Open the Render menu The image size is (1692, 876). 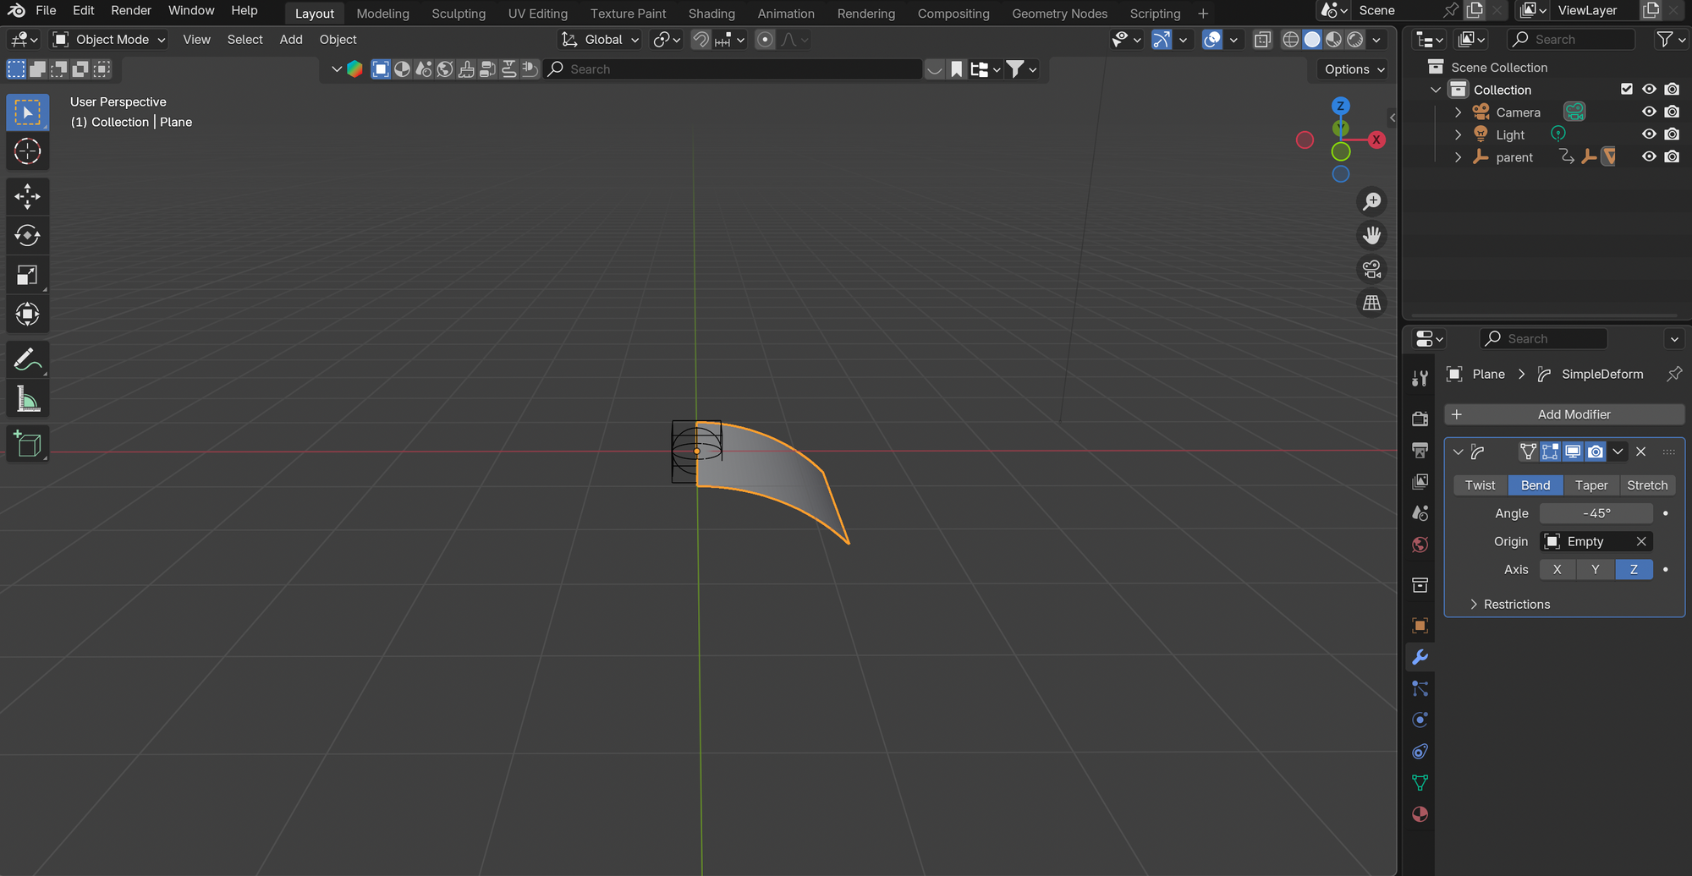pyautogui.click(x=131, y=10)
